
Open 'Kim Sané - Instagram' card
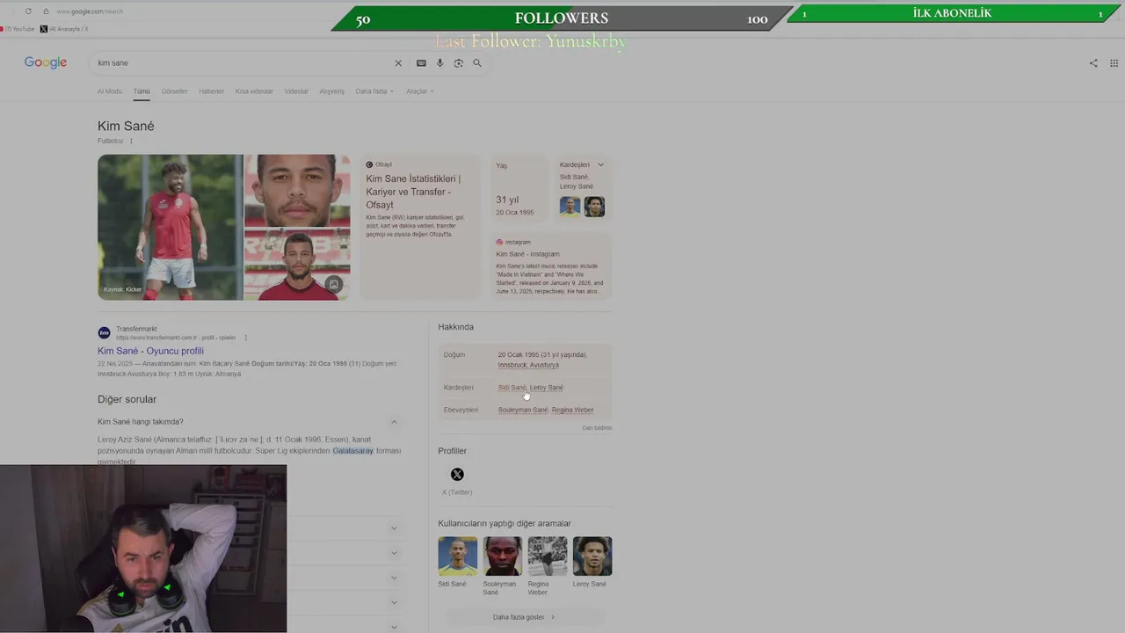[550, 266]
